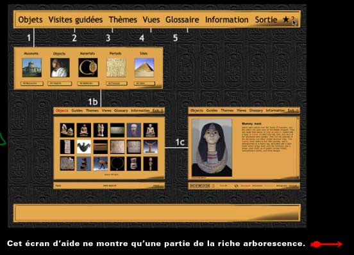Select the standing pair statue thumbnail

(x=101, y=130)
